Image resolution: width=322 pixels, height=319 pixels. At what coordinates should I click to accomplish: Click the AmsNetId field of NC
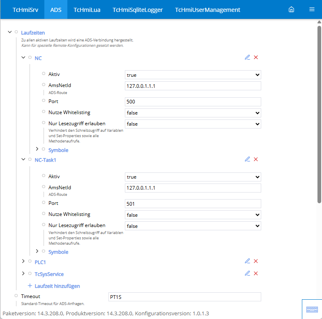tap(193, 86)
